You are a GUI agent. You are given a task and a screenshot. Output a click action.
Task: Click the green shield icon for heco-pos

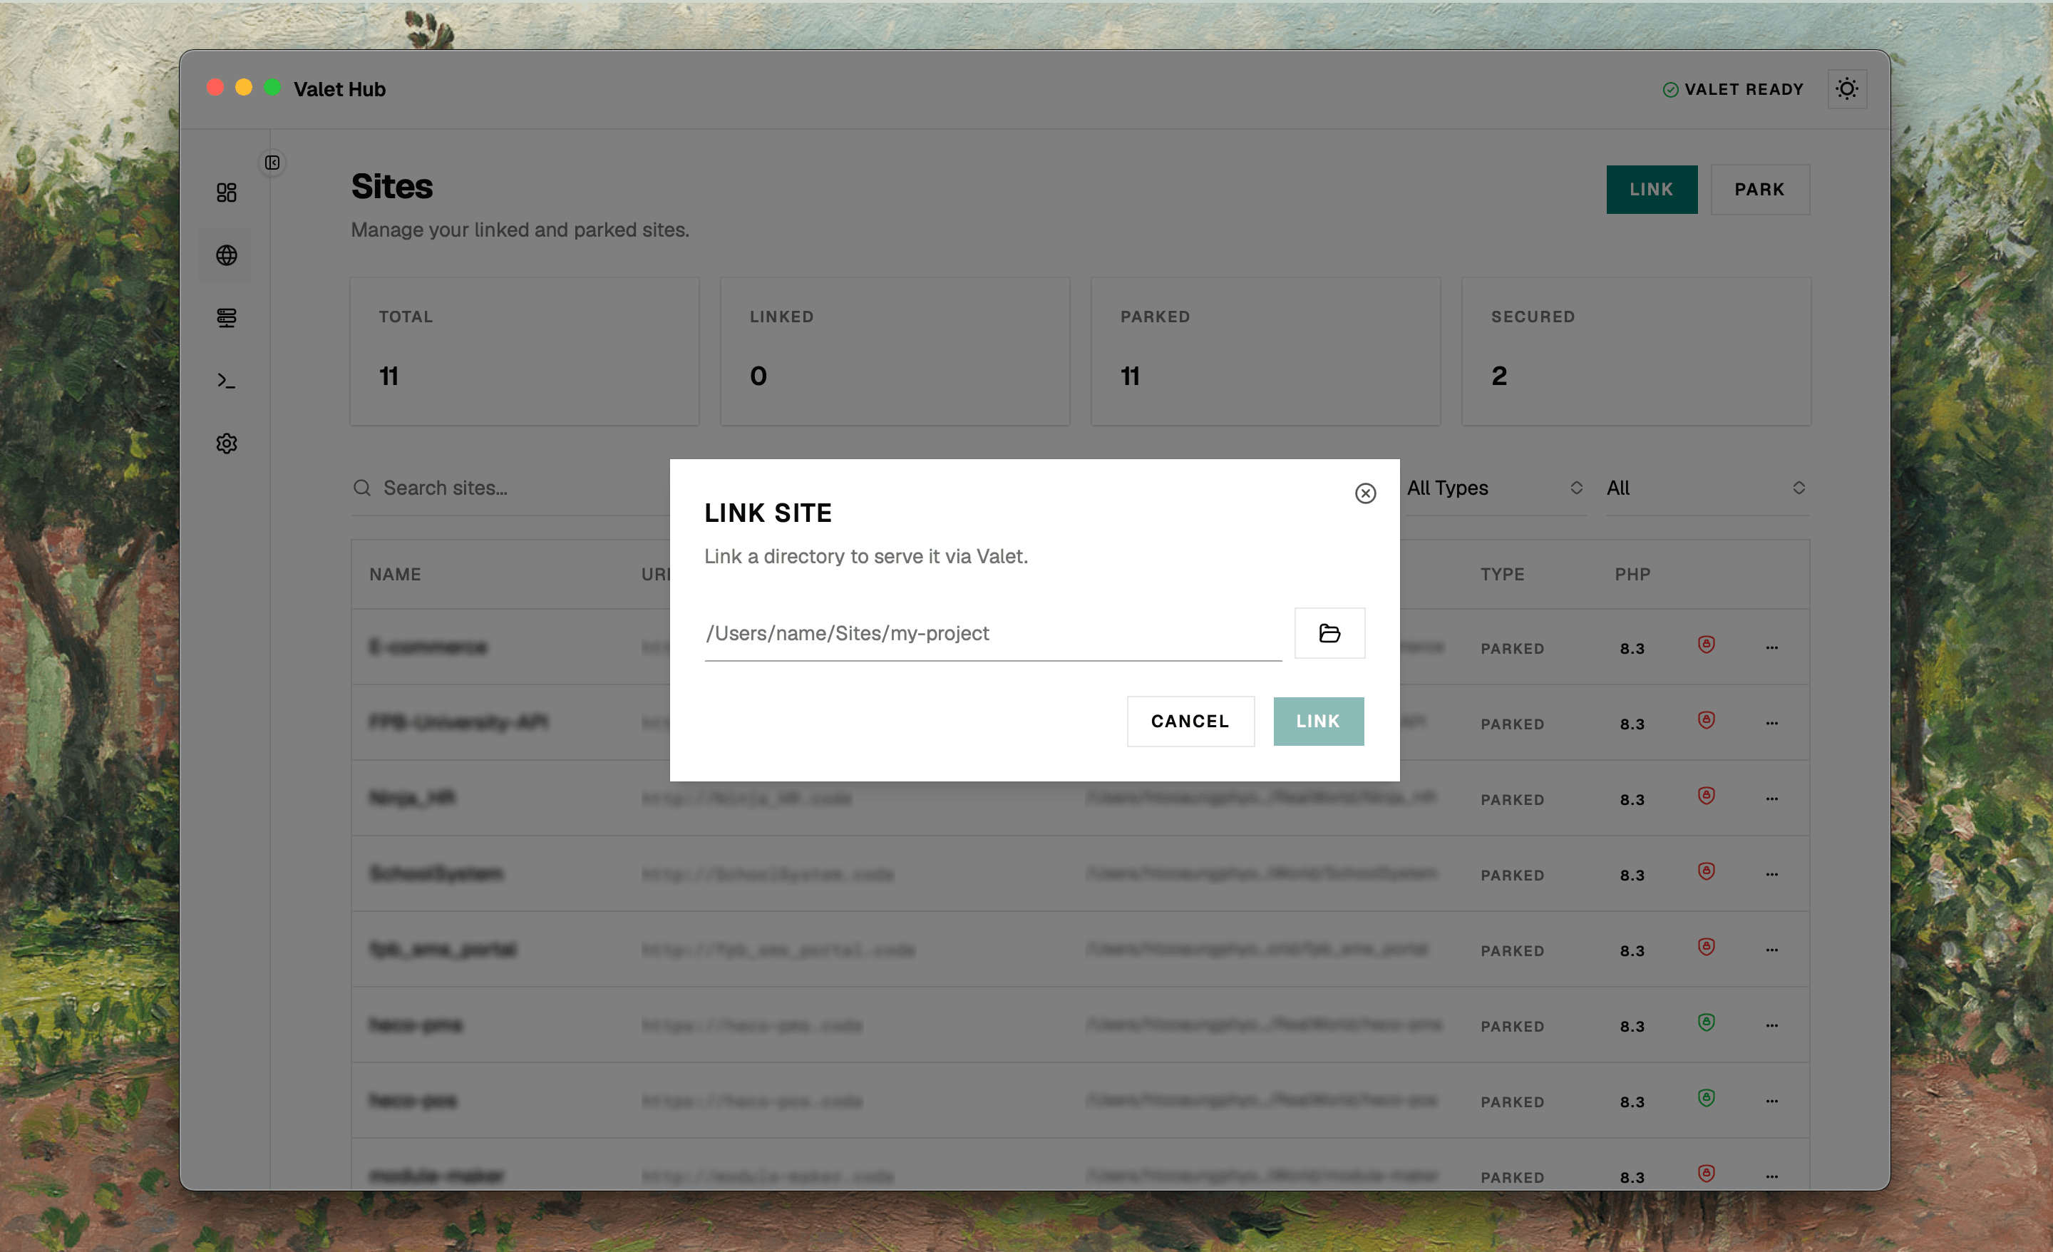[1707, 1098]
